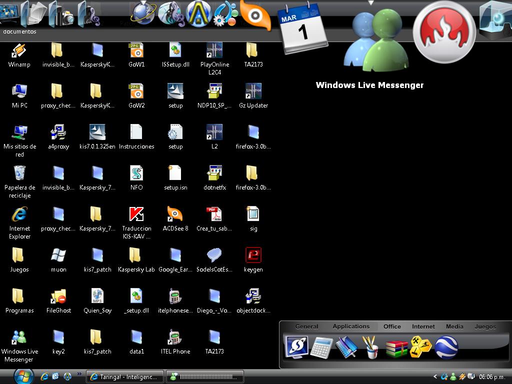
Task: Open the calculator in bottom dock
Action: (x=321, y=348)
